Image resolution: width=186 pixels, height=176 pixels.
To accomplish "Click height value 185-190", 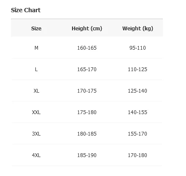I will tap(87, 155).
